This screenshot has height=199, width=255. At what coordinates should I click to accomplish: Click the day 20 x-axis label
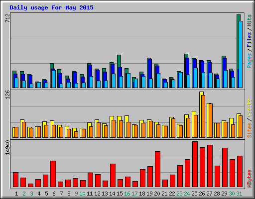coord(157,194)
